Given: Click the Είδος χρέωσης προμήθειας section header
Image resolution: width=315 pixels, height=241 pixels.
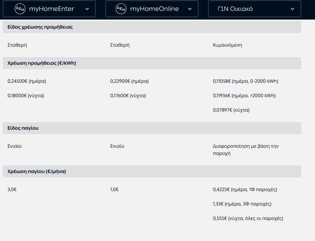Looking at the screenshot, I should click(x=40, y=27).
